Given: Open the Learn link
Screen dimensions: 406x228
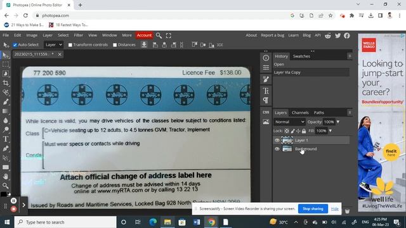Looking at the screenshot, I should click(293, 35).
